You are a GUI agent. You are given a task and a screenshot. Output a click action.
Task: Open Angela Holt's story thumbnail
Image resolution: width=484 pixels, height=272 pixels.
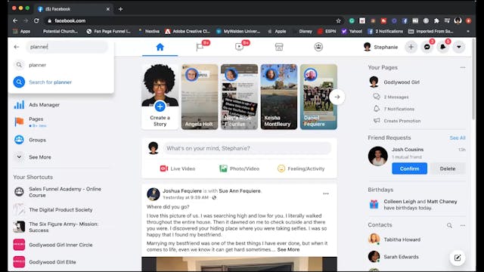[x=200, y=97]
